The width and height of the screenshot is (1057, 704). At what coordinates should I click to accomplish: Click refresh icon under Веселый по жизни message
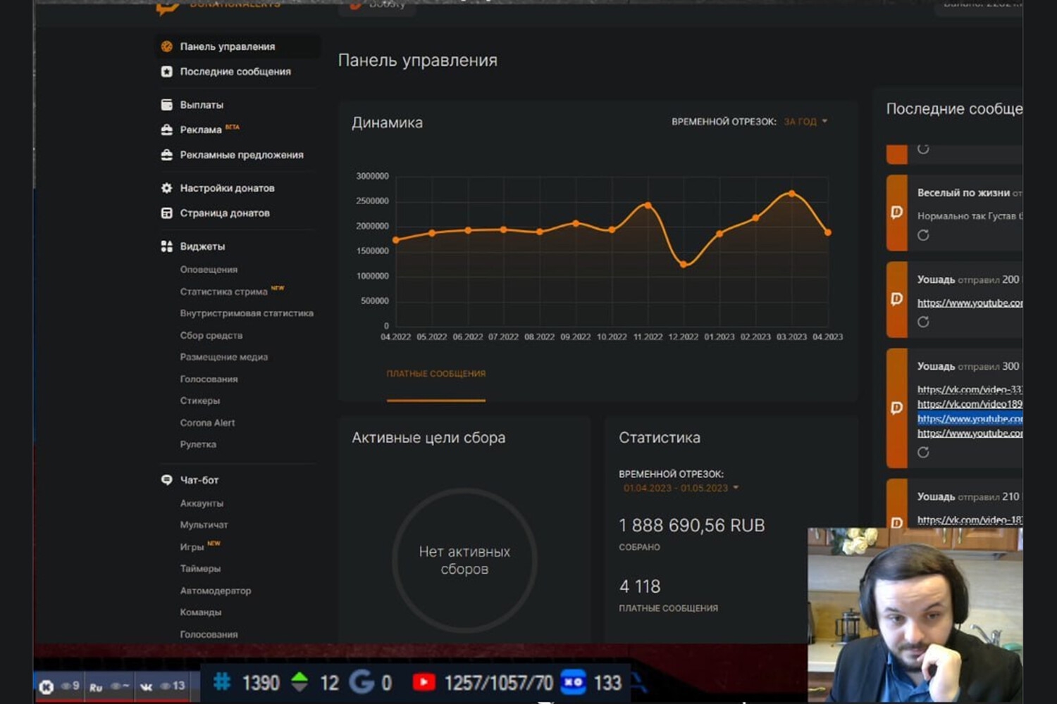923,235
